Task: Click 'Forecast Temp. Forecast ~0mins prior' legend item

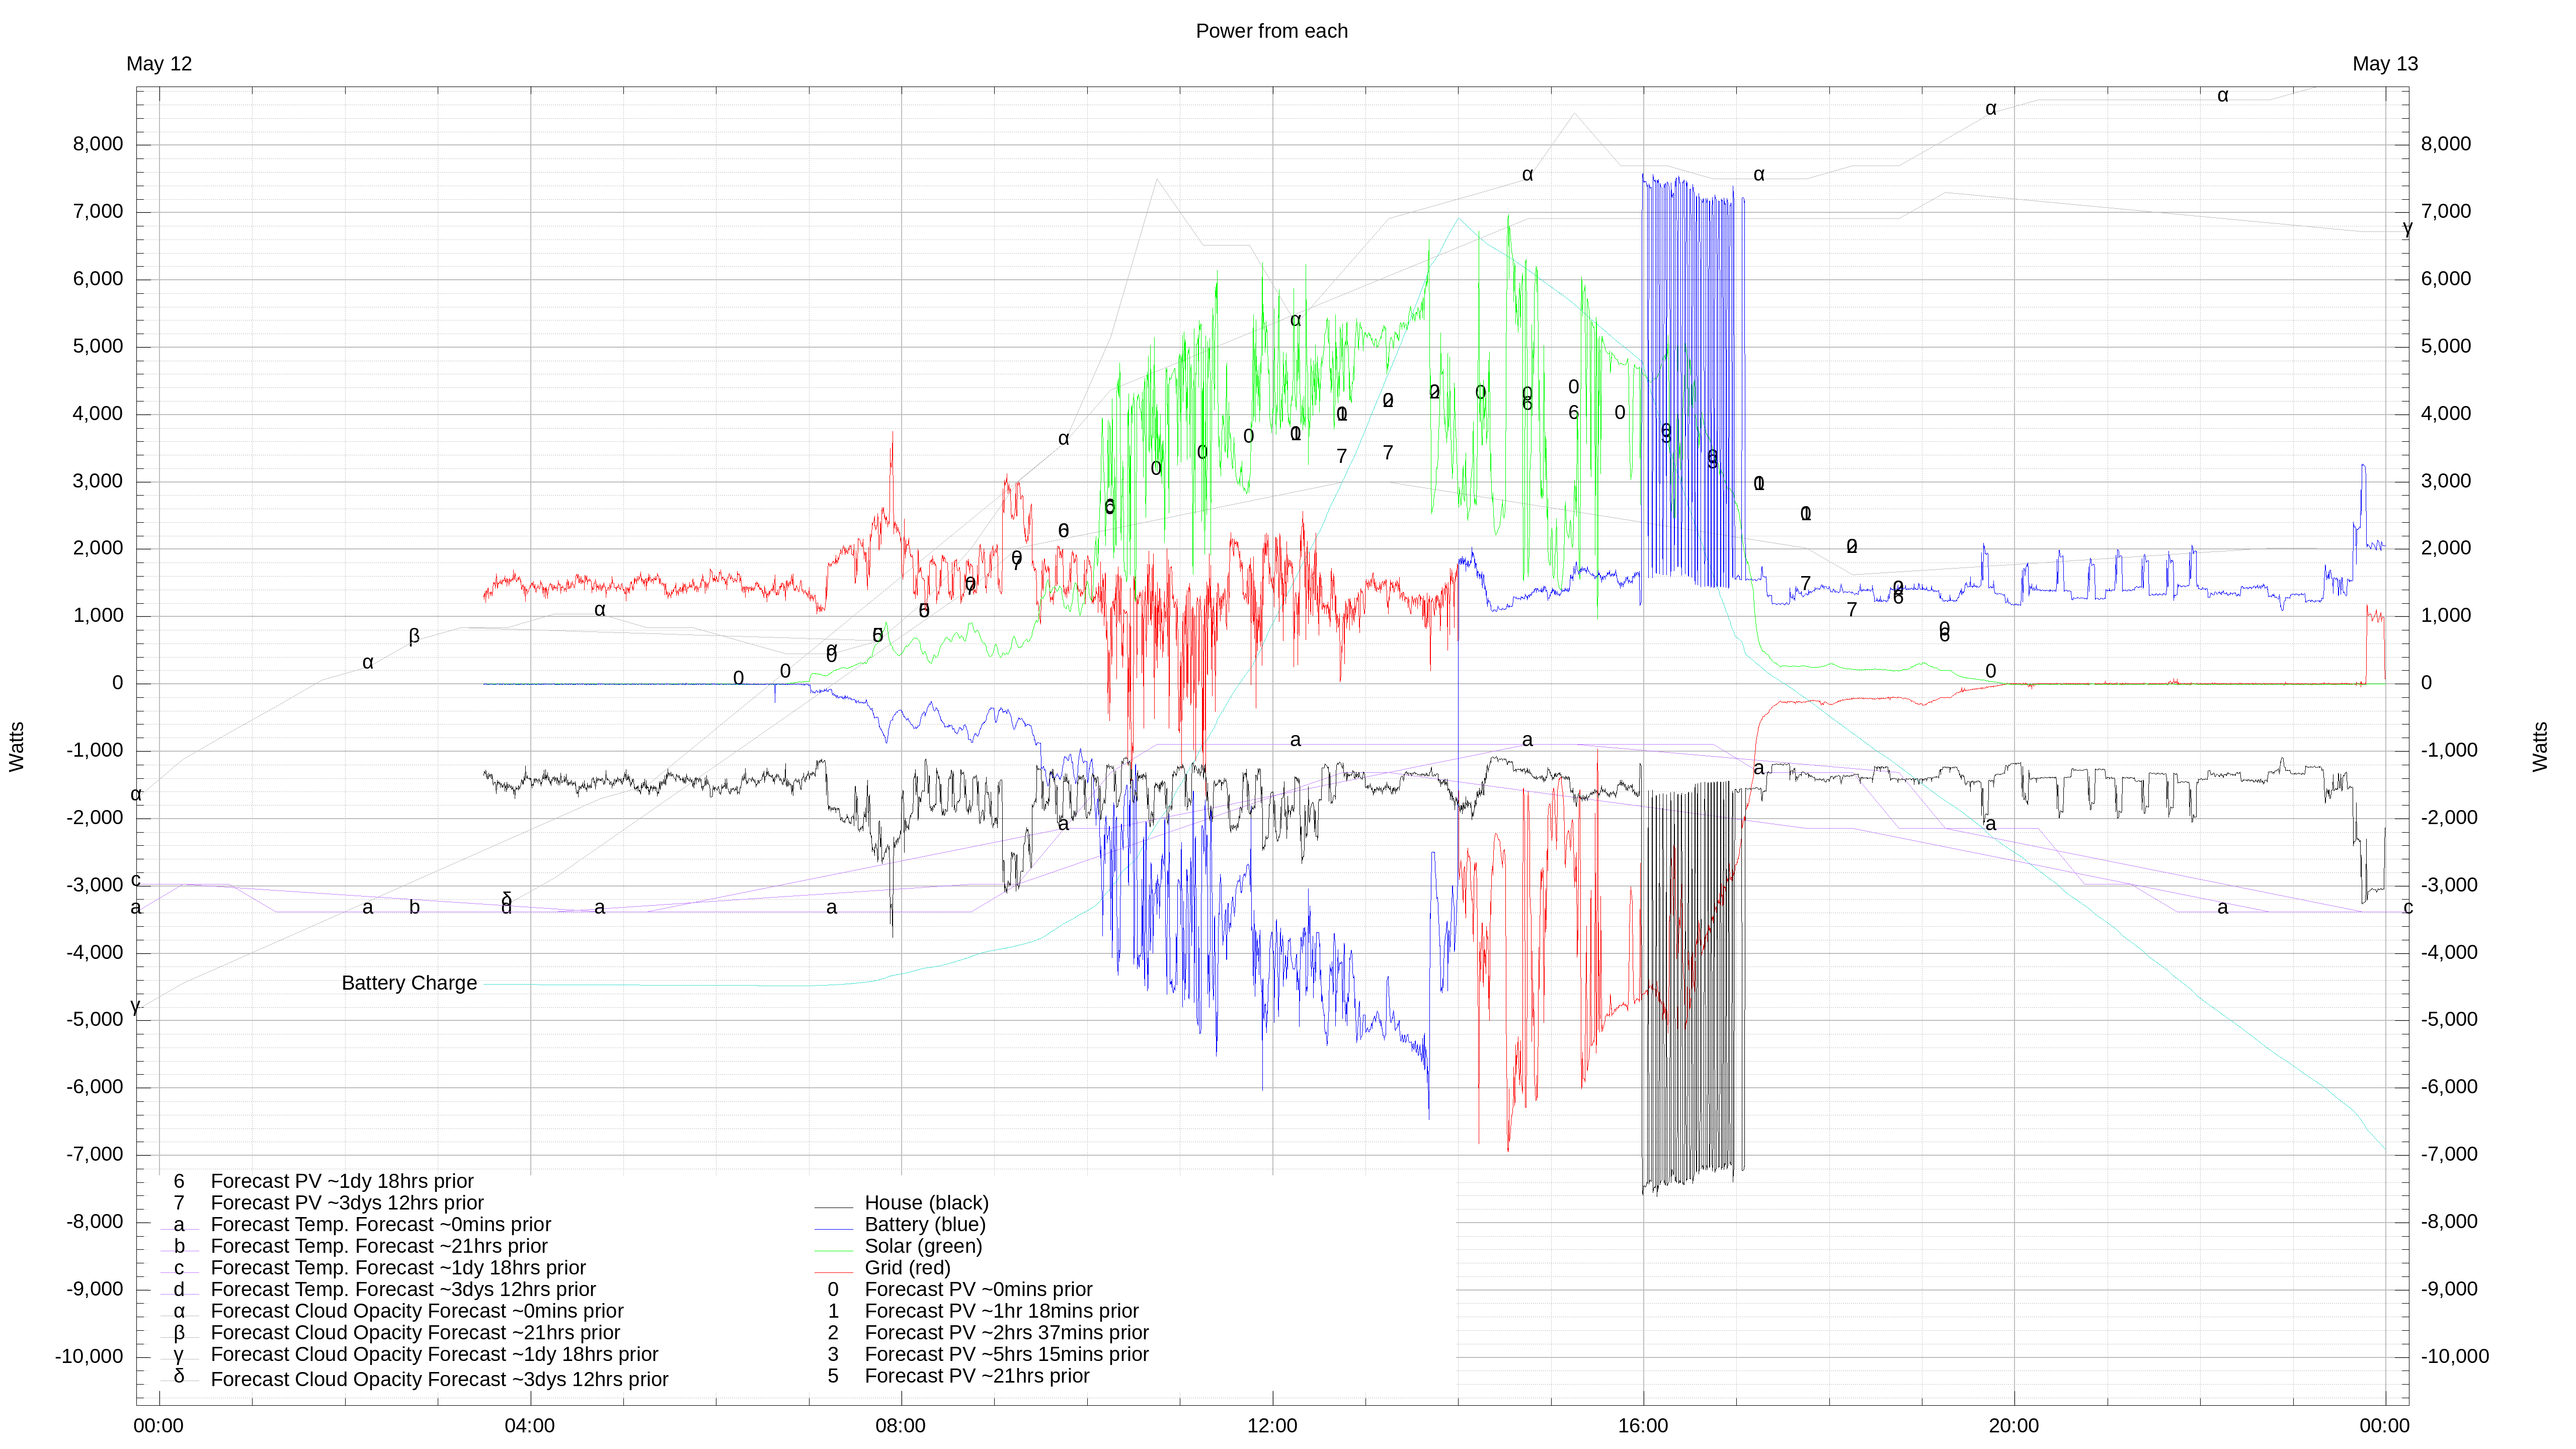Action: (x=380, y=1225)
